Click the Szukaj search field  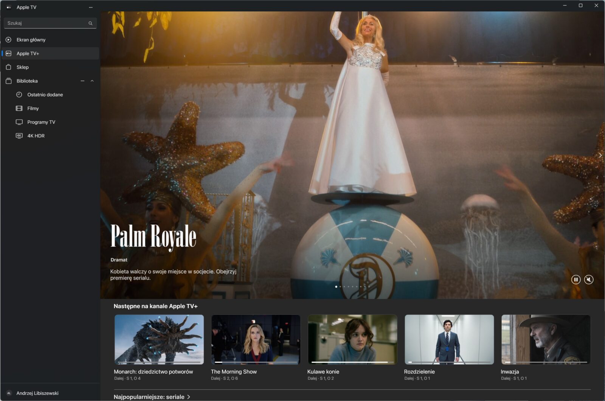(x=45, y=23)
